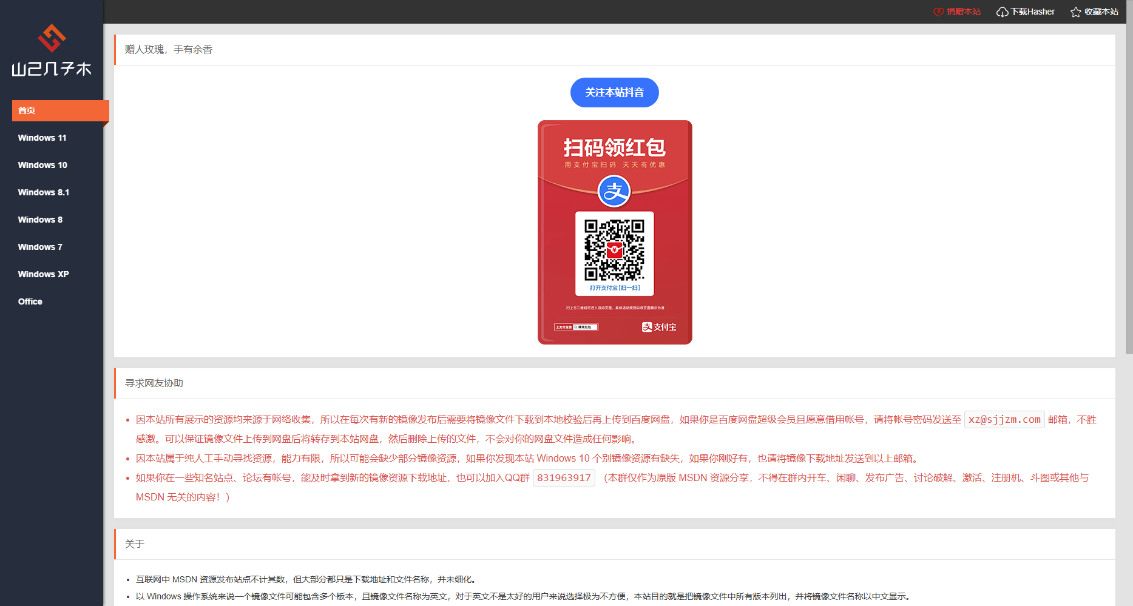Open the Windows XP page
Viewport: 1133px width, 606px height.
[44, 274]
